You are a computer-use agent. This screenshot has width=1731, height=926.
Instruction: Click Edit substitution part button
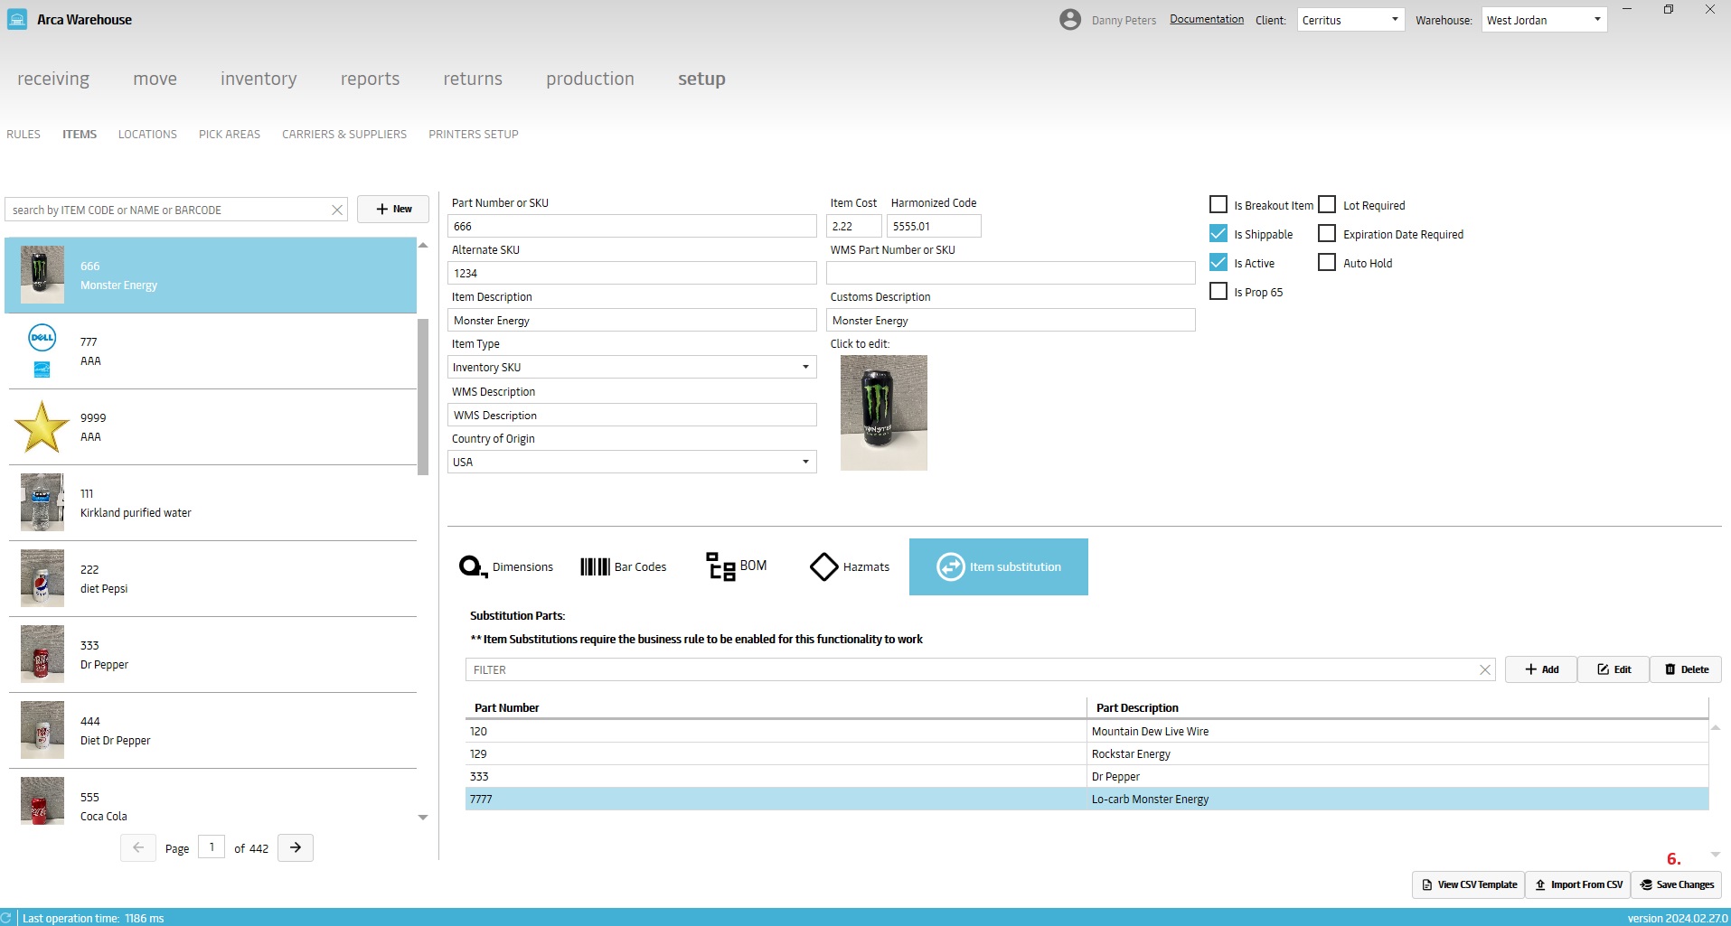(x=1613, y=669)
